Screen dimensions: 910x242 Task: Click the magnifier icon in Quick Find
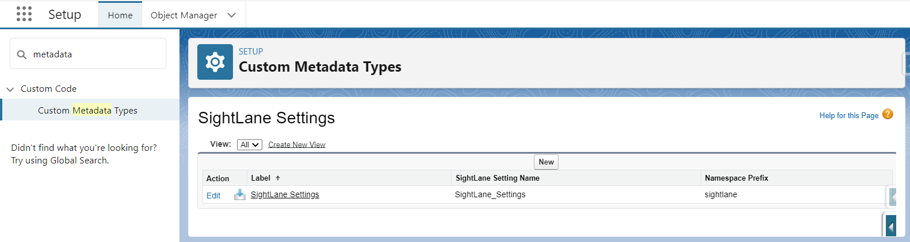(x=22, y=54)
